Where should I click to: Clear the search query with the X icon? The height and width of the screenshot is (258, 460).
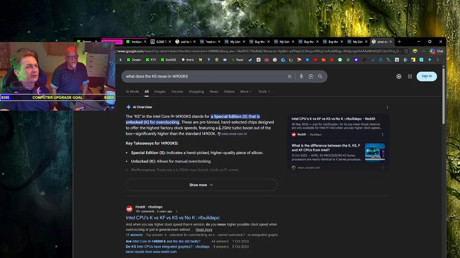tap(289, 76)
